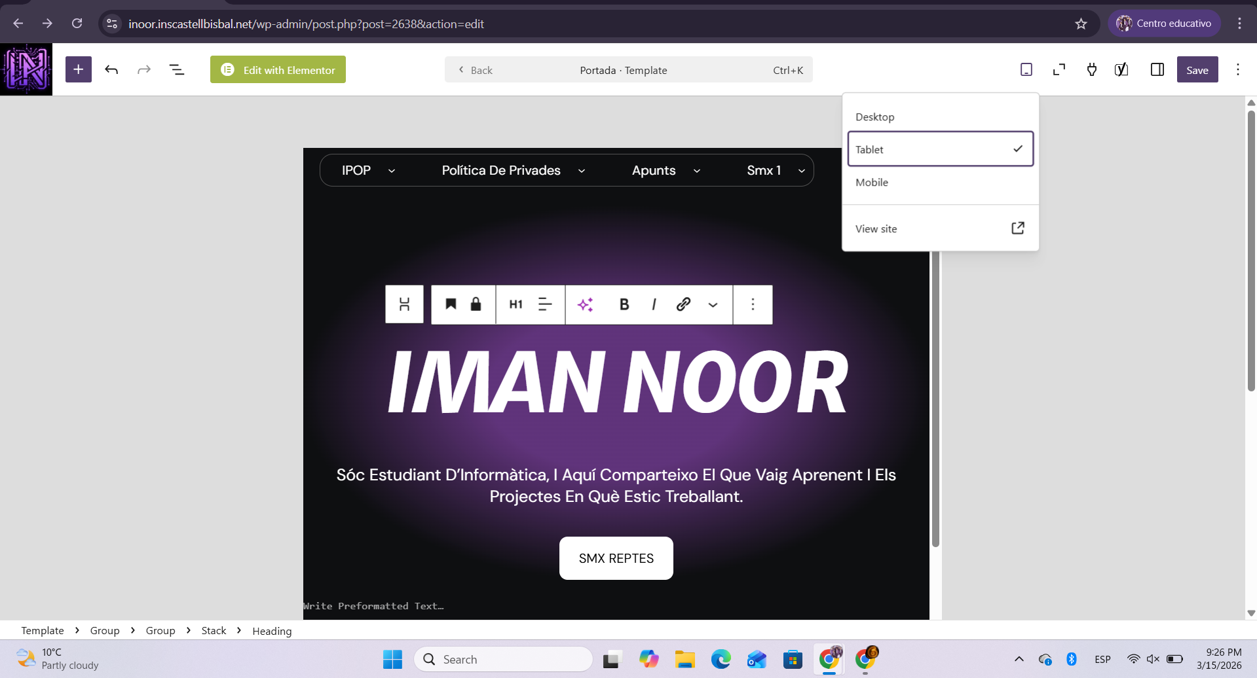Open more rich text formatting options
Image resolution: width=1257 pixels, height=678 pixels.
pos(713,304)
